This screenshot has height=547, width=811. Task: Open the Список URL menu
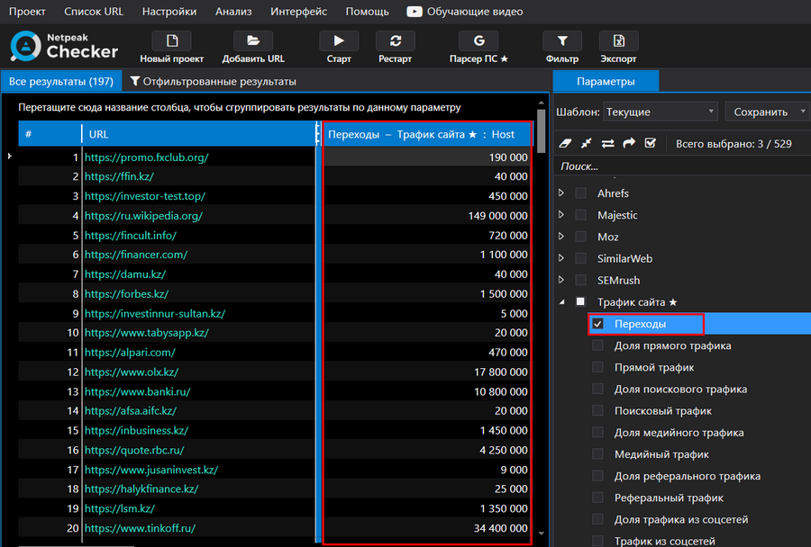[94, 12]
